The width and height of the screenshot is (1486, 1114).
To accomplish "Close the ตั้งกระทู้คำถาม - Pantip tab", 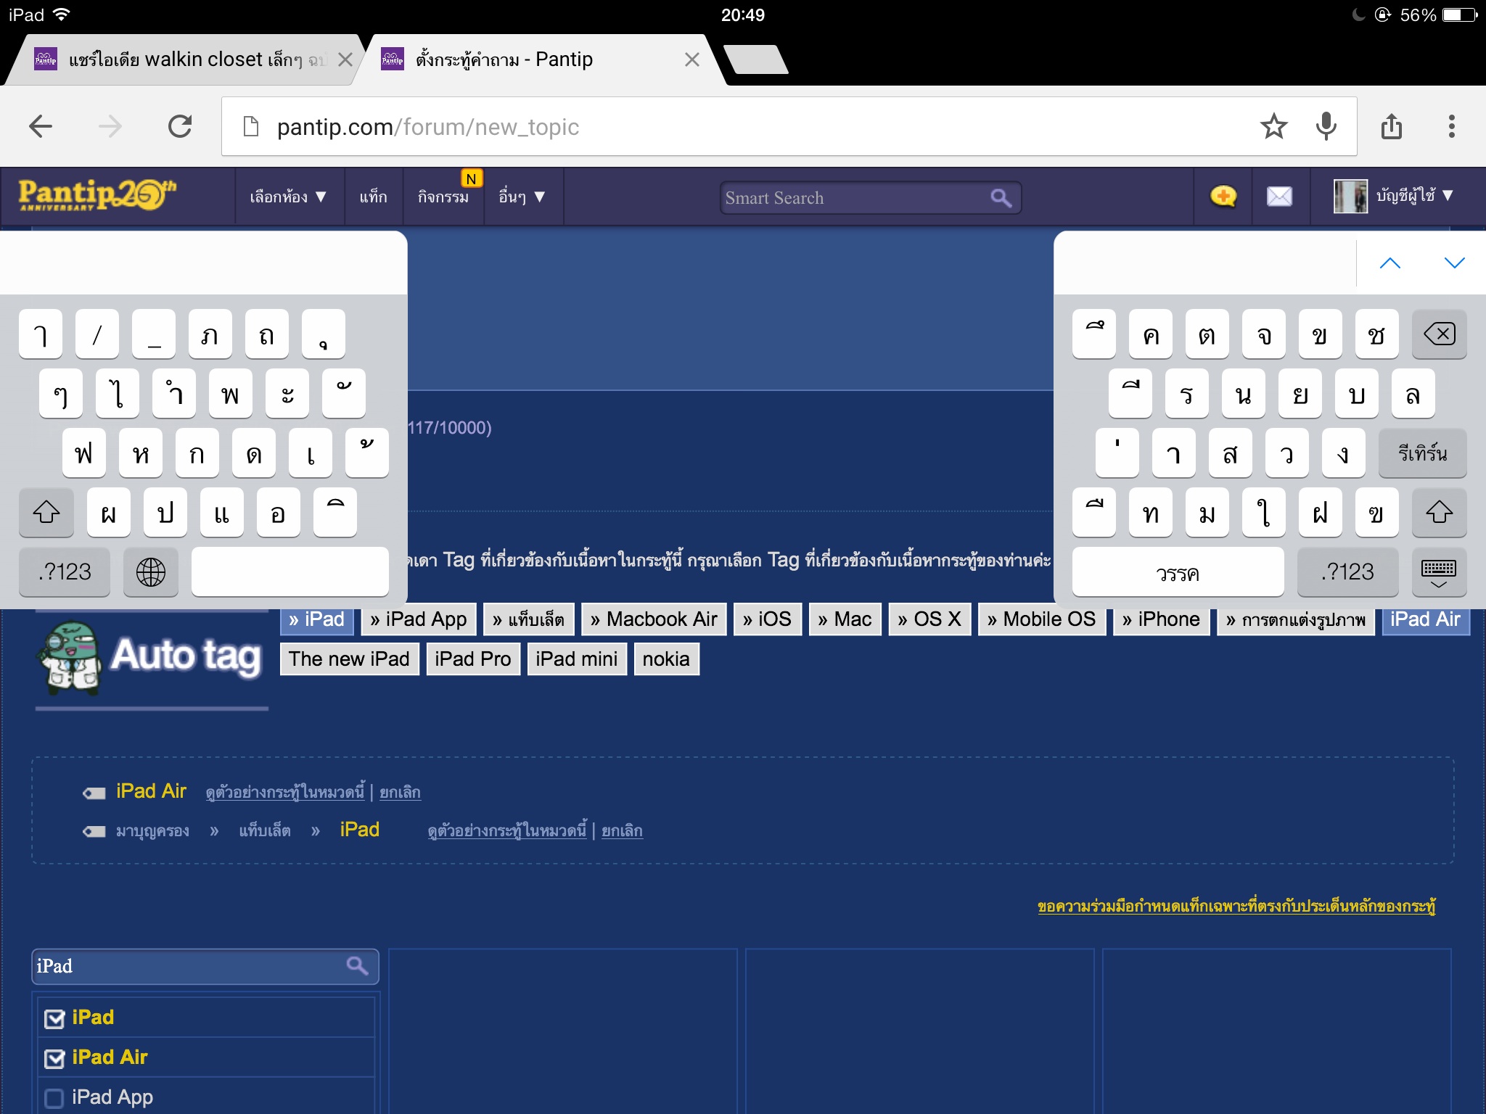I will pyautogui.click(x=692, y=59).
